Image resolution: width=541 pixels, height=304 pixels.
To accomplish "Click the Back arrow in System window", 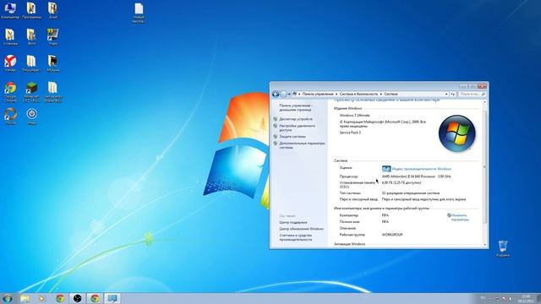I will [276, 94].
